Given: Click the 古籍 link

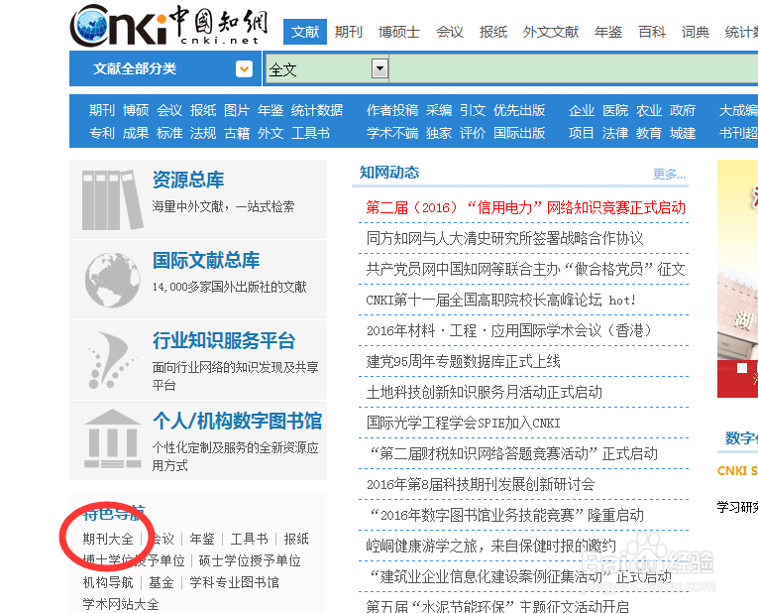Looking at the screenshot, I should point(237,133).
